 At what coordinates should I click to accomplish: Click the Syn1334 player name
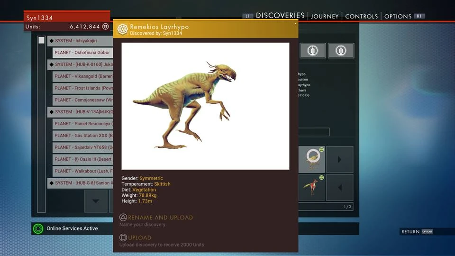[40, 18]
